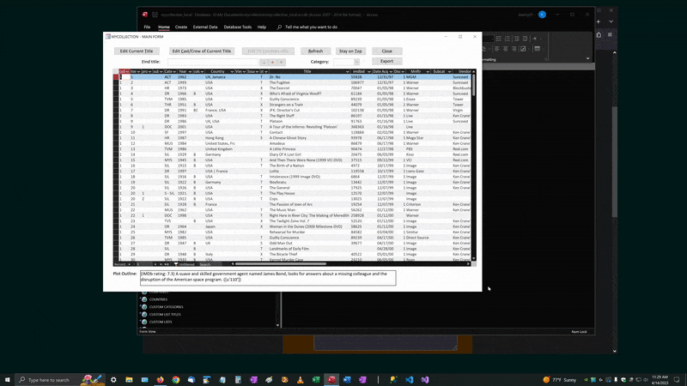Switch to the Home ribbon tab
The width and height of the screenshot is (687, 386).
click(164, 27)
